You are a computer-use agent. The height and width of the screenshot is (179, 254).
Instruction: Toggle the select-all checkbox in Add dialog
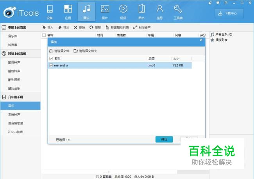51,58
